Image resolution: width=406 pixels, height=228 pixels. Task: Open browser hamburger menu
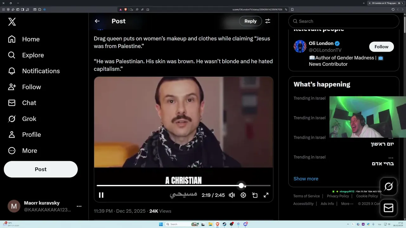(x=3, y=9)
